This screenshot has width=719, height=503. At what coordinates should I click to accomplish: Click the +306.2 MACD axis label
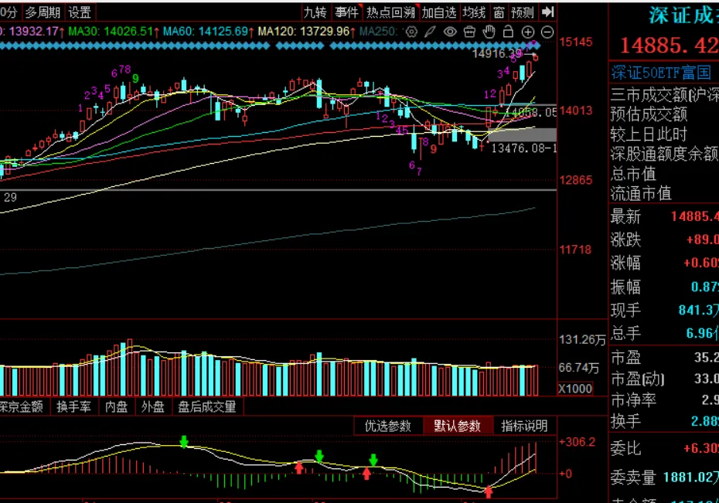(578, 442)
